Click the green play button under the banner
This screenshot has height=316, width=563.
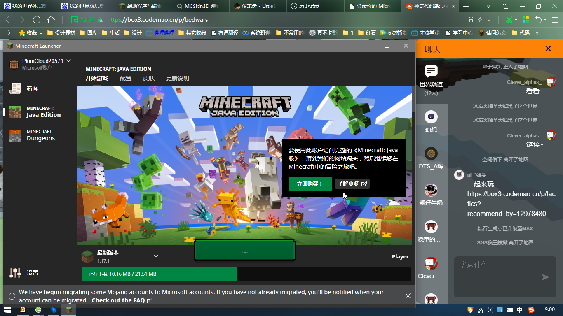(245, 250)
